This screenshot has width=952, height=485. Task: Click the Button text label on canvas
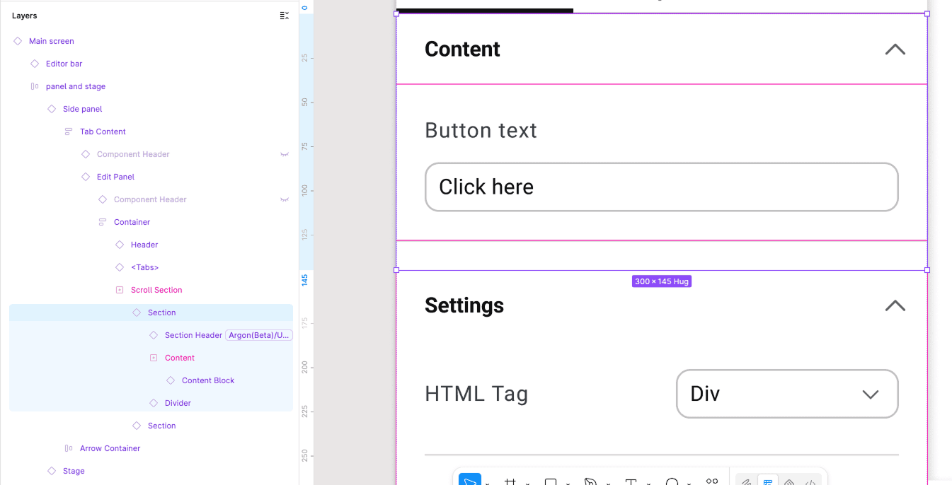point(481,130)
